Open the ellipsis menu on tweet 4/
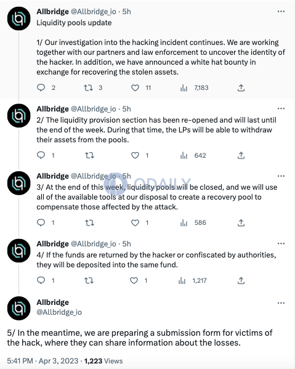Viewport: 295px width, 369px height. 281,243
